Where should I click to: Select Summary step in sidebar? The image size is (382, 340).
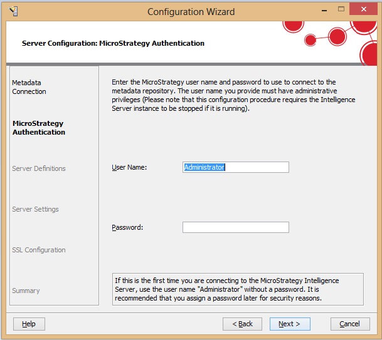click(x=26, y=291)
